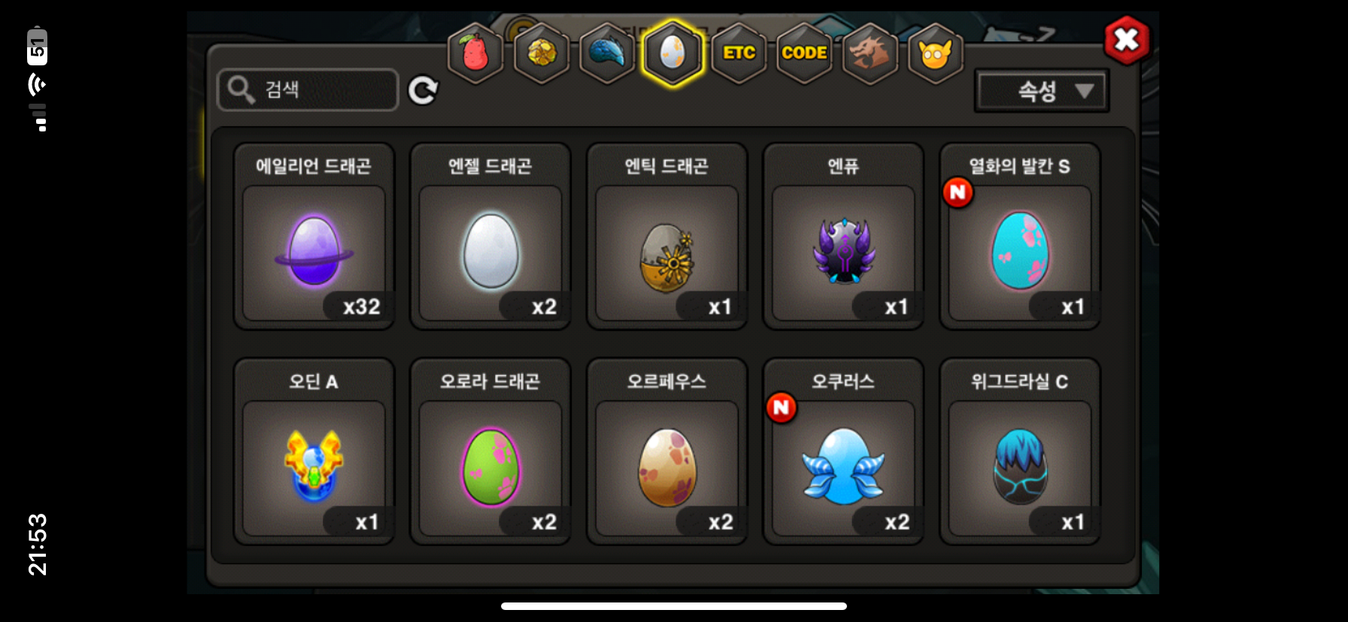This screenshot has height=622, width=1348.
Task: Open the yellow horned mask tab
Action: pyautogui.click(x=936, y=53)
